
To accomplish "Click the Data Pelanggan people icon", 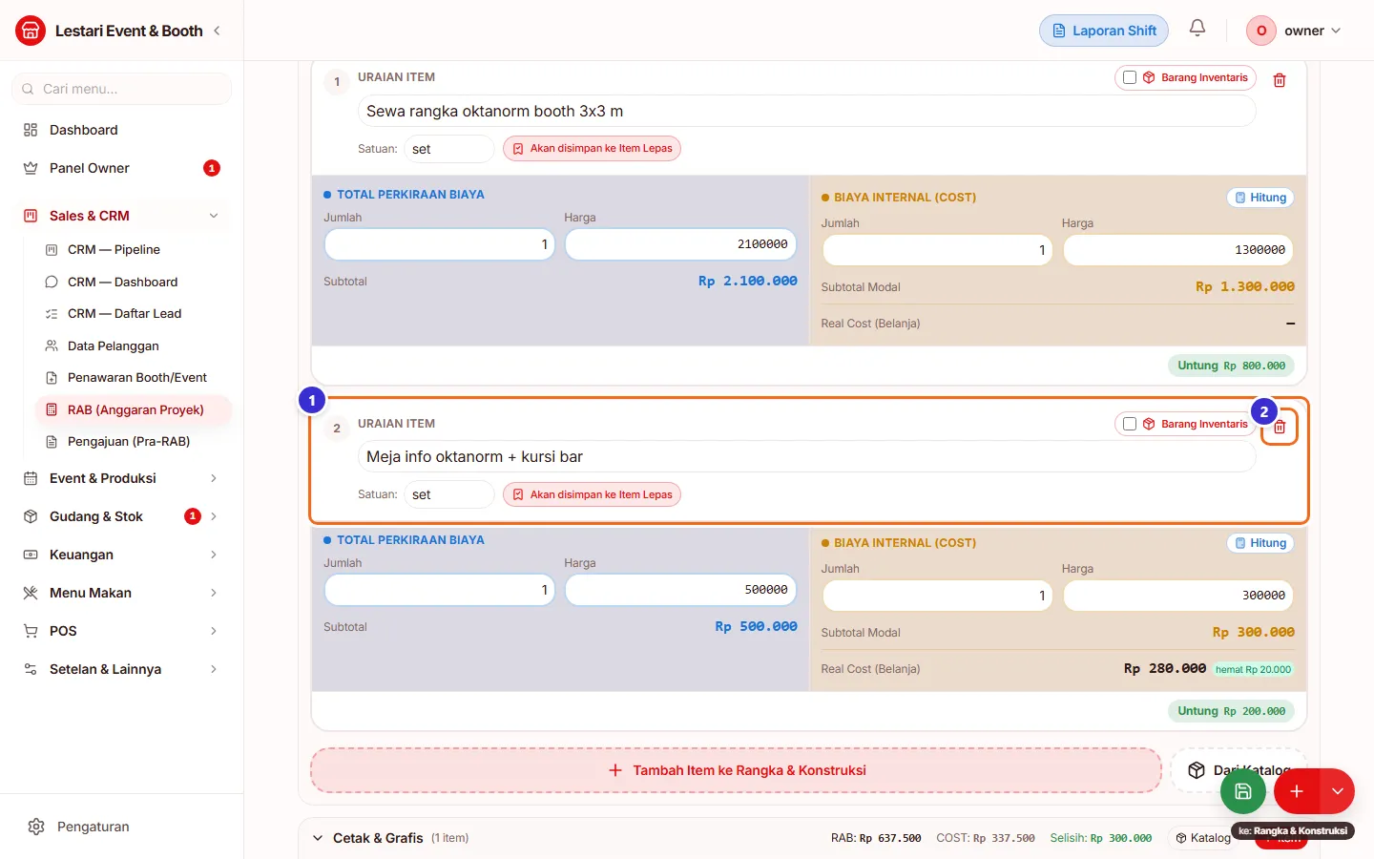I will tap(52, 346).
